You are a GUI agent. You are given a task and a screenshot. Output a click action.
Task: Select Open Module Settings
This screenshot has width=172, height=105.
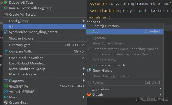(x=45, y=58)
